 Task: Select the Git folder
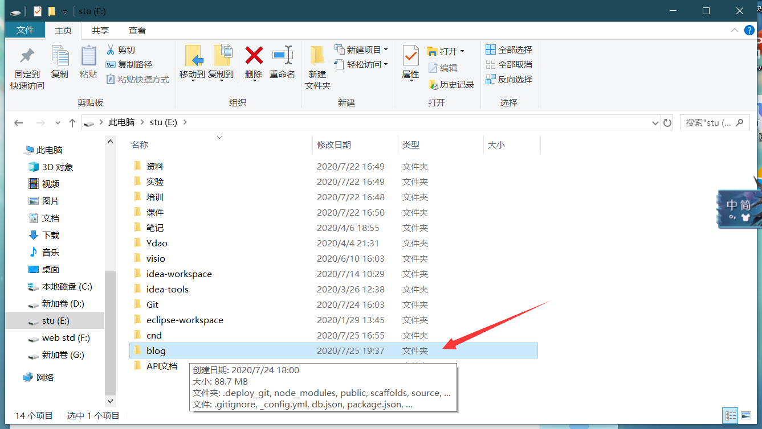[152, 305]
